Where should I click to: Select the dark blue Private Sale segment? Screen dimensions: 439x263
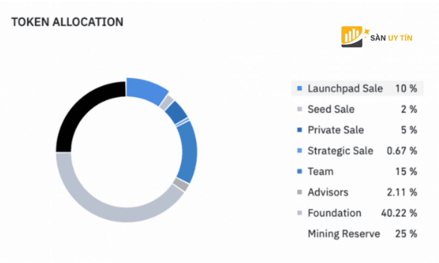176,112
